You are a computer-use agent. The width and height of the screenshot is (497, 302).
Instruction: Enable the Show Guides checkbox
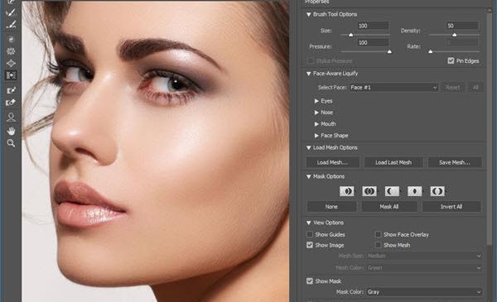(x=310, y=234)
